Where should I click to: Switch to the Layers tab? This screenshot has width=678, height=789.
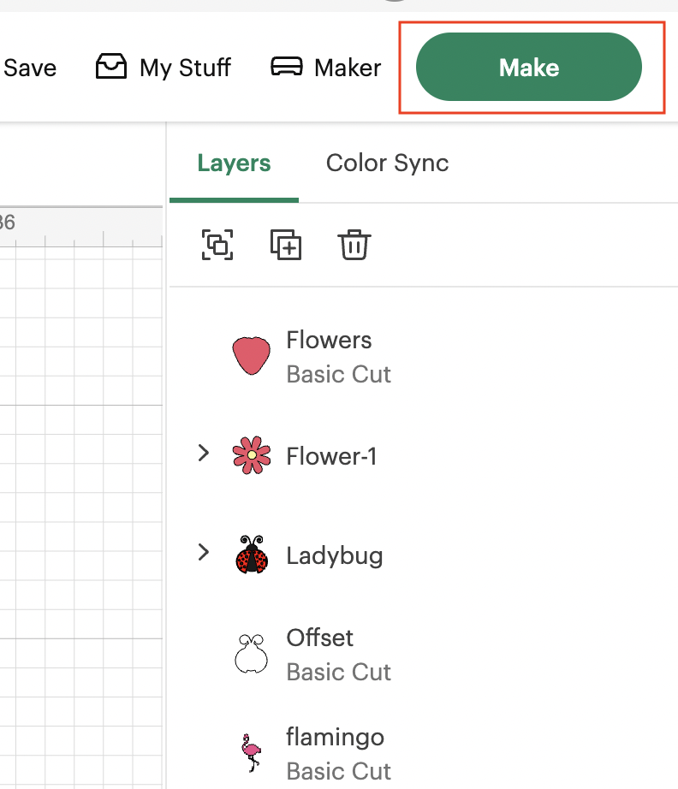[234, 163]
